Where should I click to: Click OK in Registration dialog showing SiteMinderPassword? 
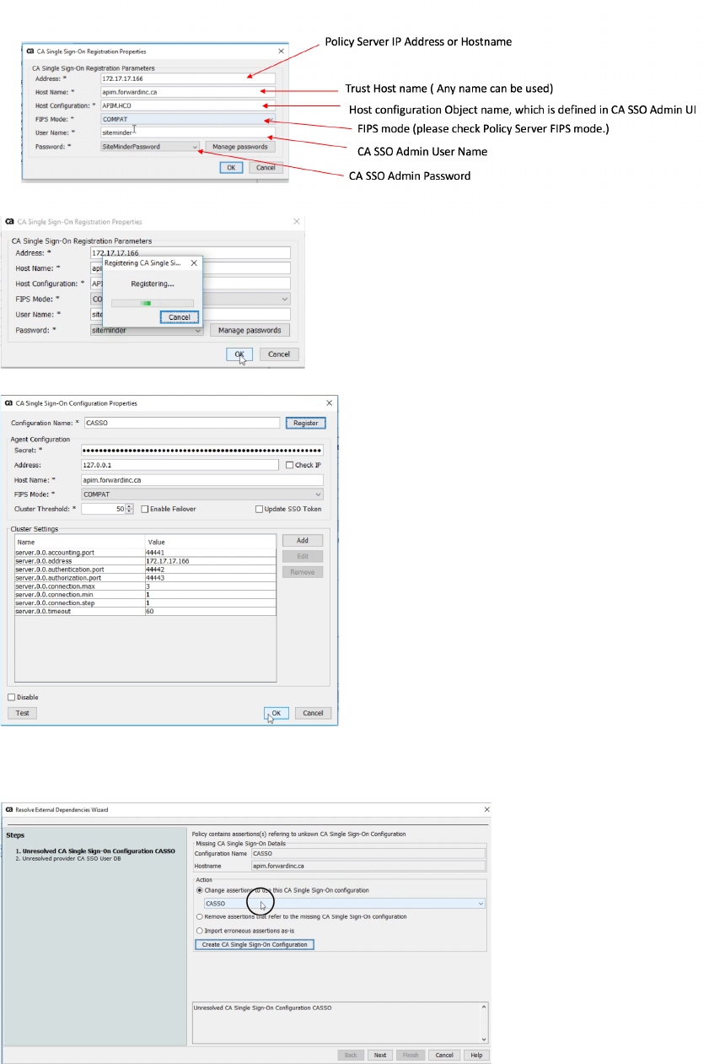[x=232, y=167]
